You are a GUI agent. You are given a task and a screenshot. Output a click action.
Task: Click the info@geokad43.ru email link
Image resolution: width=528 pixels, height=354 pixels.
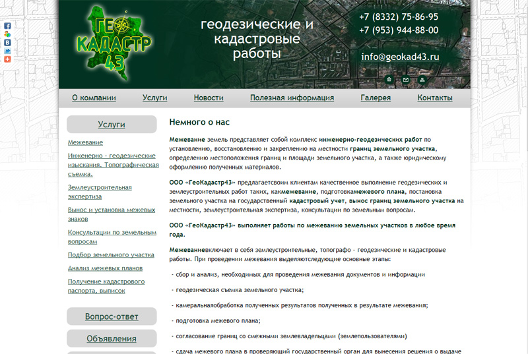400,57
